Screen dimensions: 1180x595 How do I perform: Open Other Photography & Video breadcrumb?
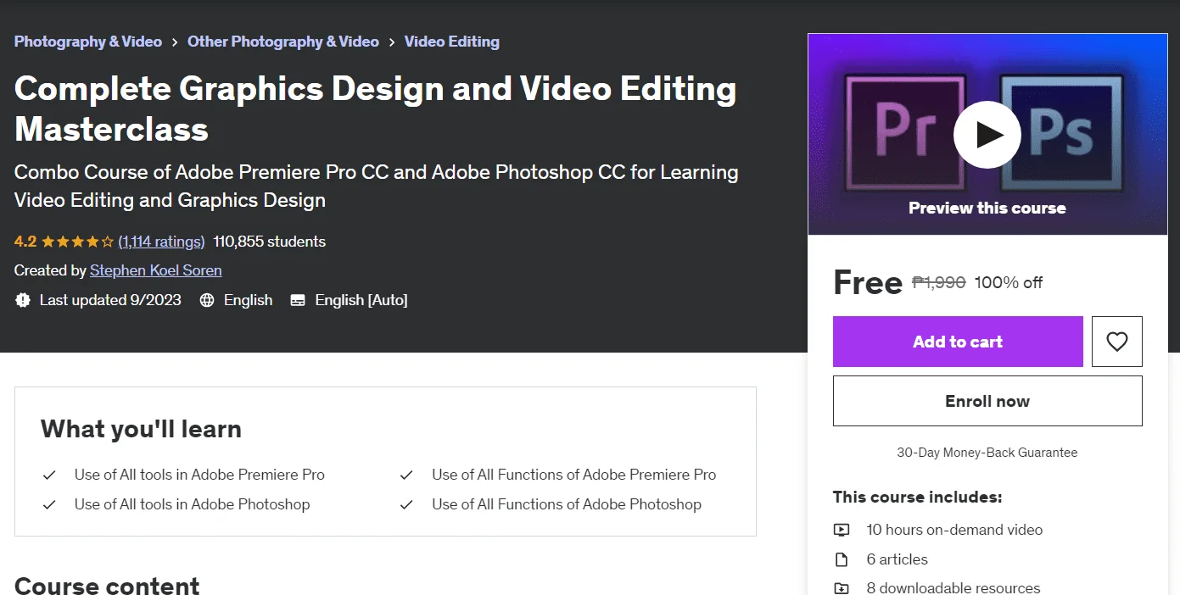(283, 42)
